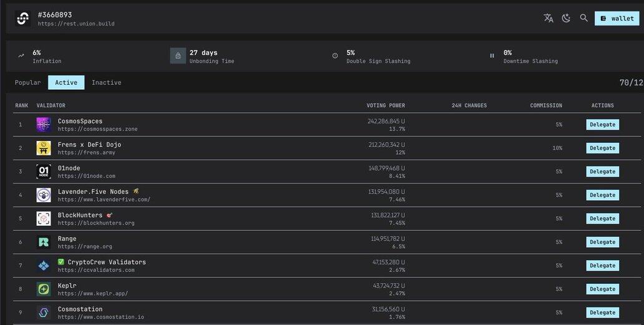Click the Union chain logo icon
644x325 pixels.
pos(22,19)
